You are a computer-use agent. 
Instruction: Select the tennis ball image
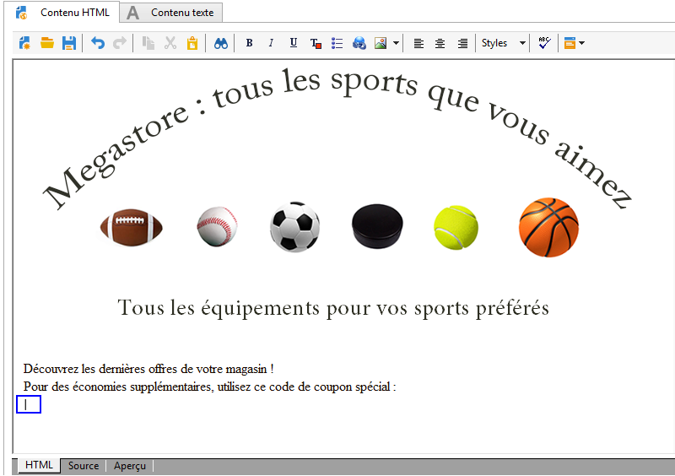(x=456, y=227)
